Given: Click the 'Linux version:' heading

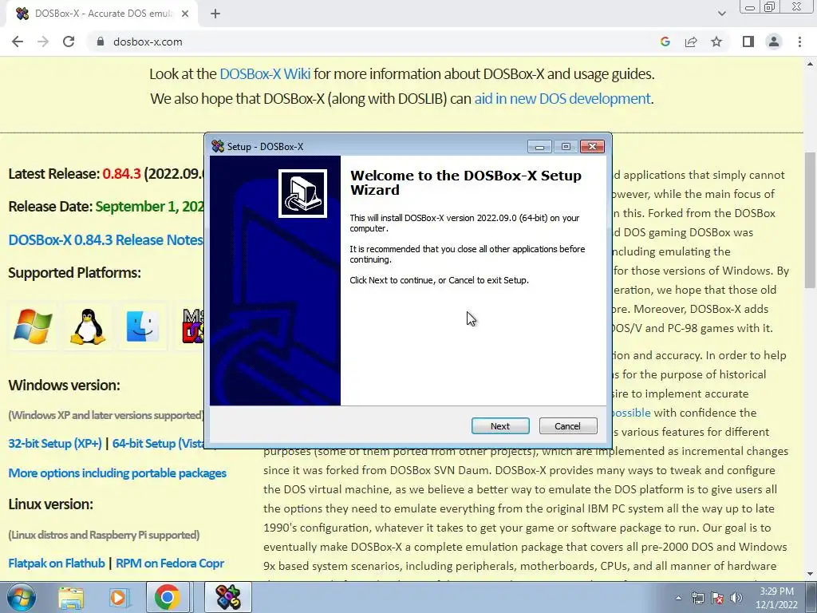Looking at the screenshot, I should click(50, 504).
